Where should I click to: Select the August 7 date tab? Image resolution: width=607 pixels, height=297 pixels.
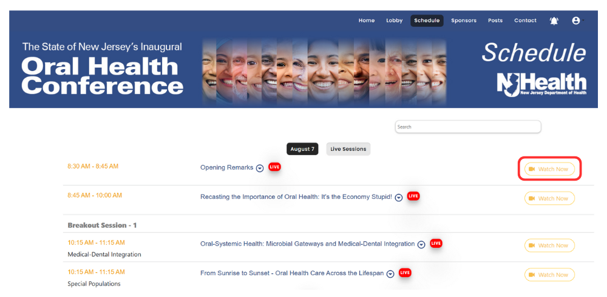point(302,149)
